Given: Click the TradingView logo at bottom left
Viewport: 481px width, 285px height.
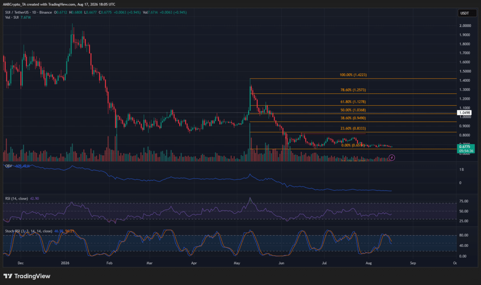Looking at the screenshot, I should pyautogui.click(x=27, y=276).
